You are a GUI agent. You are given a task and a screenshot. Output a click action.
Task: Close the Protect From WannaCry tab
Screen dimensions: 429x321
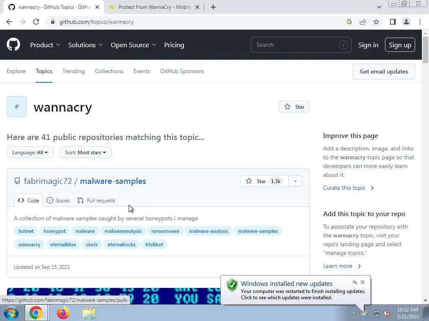pyautogui.click(x=197, y=7)
